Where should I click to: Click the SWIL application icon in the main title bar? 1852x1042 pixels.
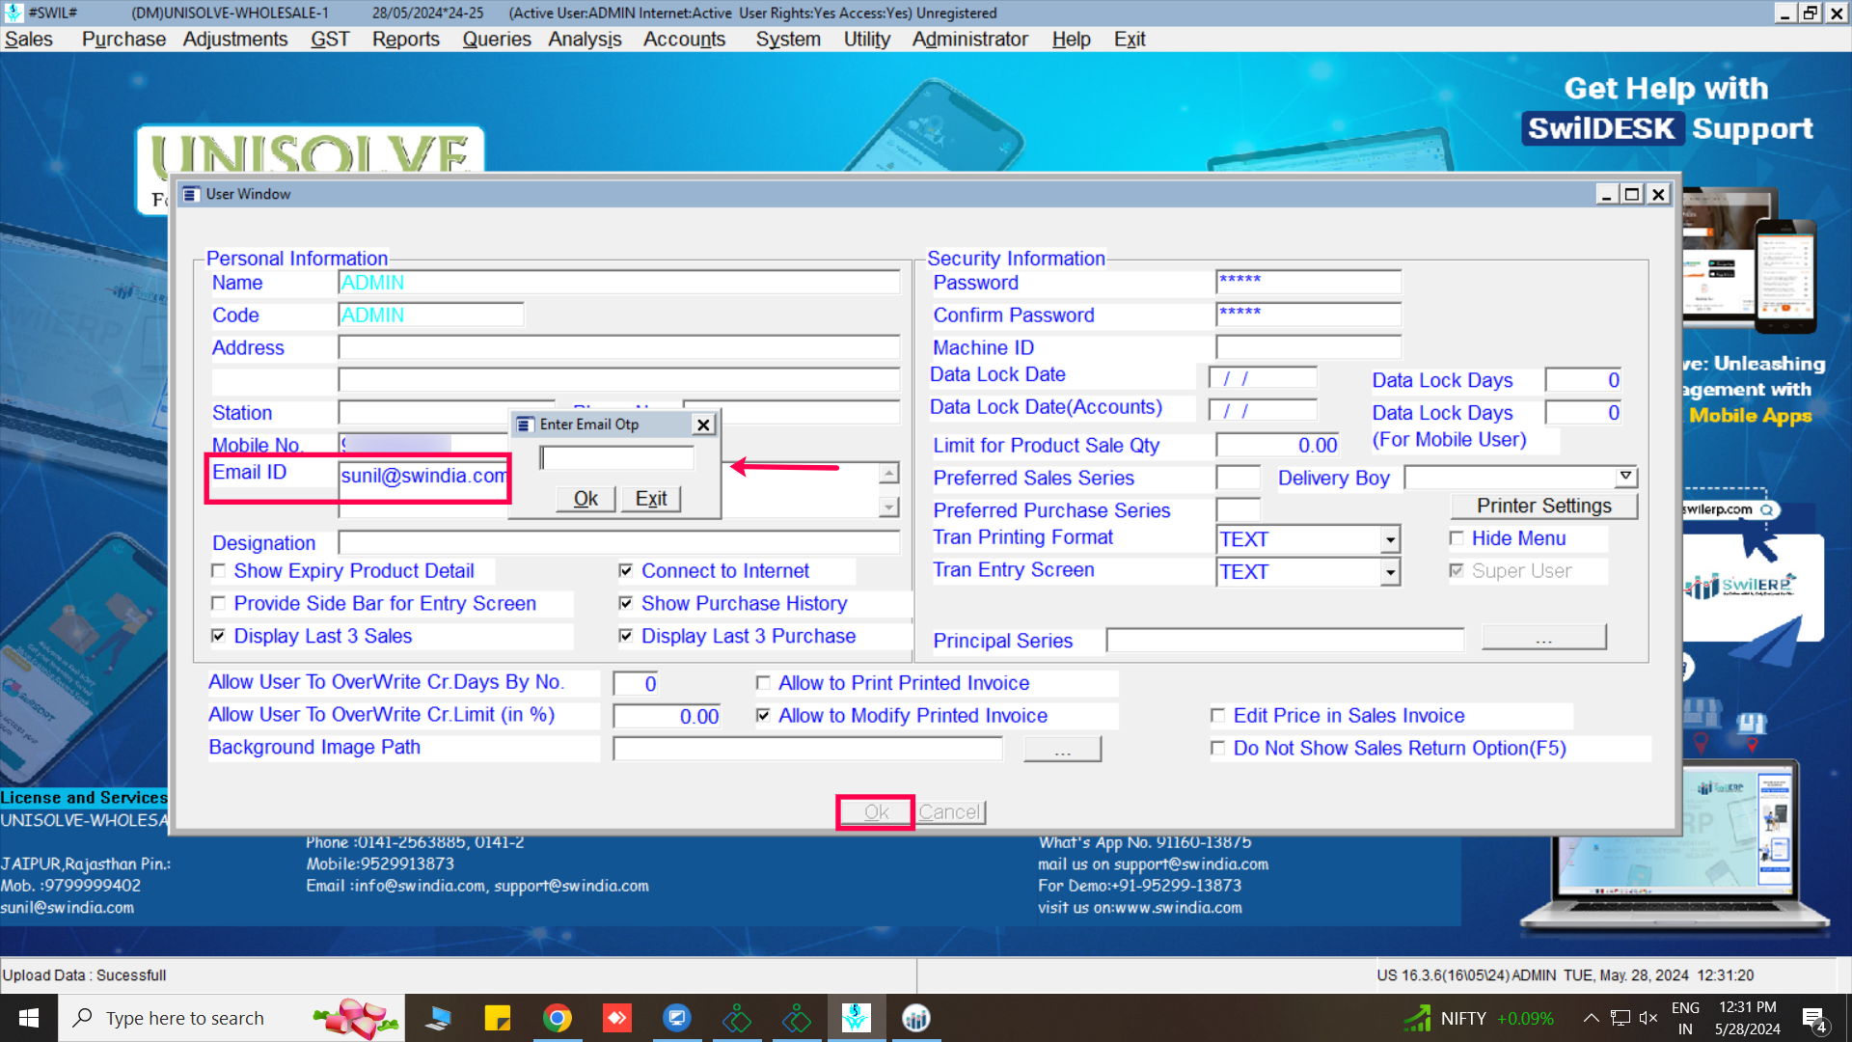tap(14, 13)
